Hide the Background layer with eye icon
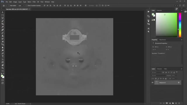 pos(153,83)
